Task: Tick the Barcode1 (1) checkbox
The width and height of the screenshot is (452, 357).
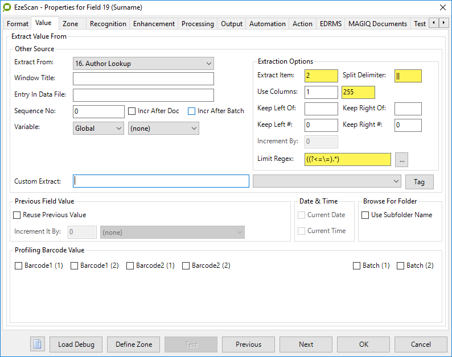Action: (19, 265)
